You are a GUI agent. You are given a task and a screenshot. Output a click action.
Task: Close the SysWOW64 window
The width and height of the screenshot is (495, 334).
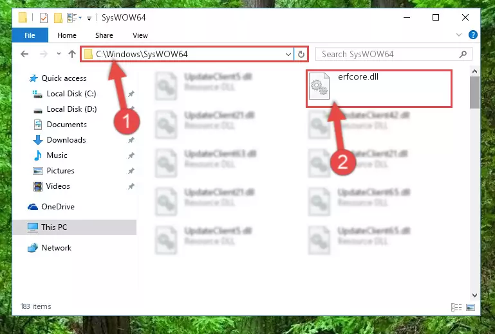pyautogui.click(x=465, y=17)
